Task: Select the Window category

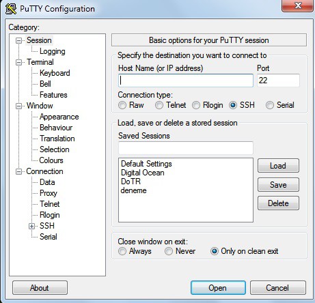Action: [40, 106]
